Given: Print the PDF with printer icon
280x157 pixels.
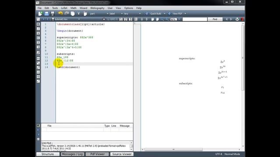Looking at the screenshot, I should click(x=237, y=19).
